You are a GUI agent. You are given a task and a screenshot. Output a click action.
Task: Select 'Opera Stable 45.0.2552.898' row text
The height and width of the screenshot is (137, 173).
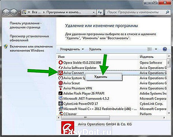[82, 63]
